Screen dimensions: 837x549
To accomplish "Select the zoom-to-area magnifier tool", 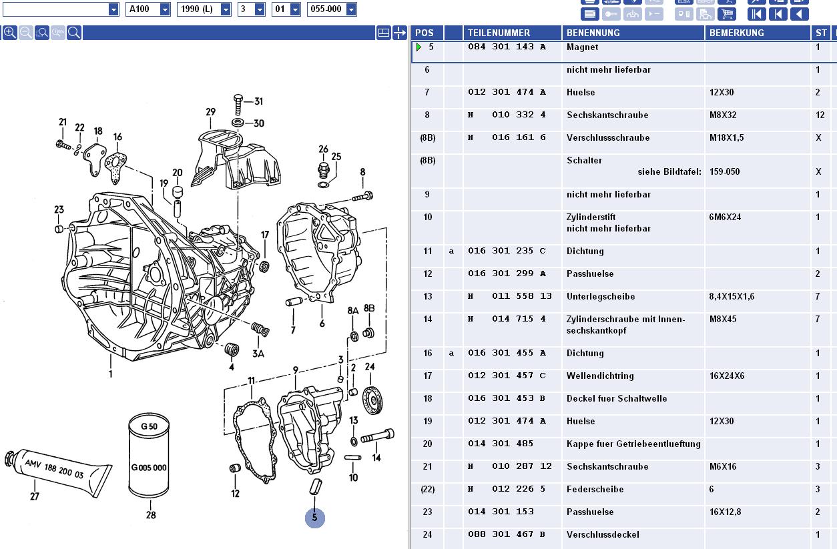I will [x=42, y=33].
